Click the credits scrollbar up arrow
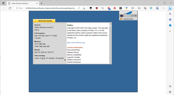 (110, 24)
